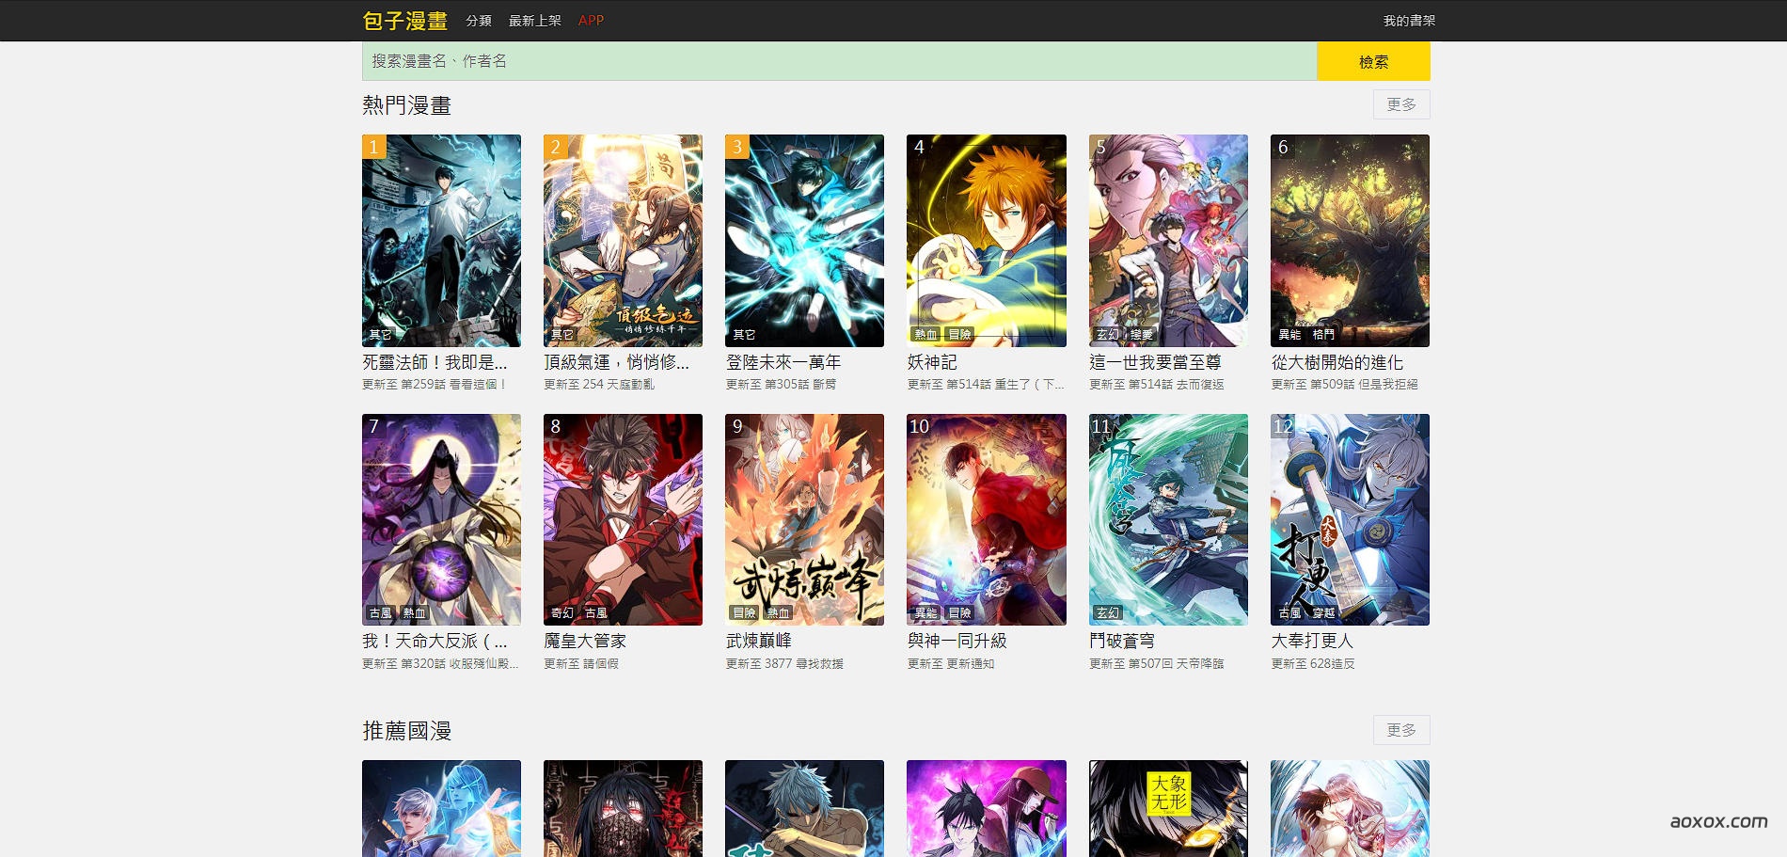Click the manga search input field
Viewport: 1787px width, 857px height.
(838, 61)
